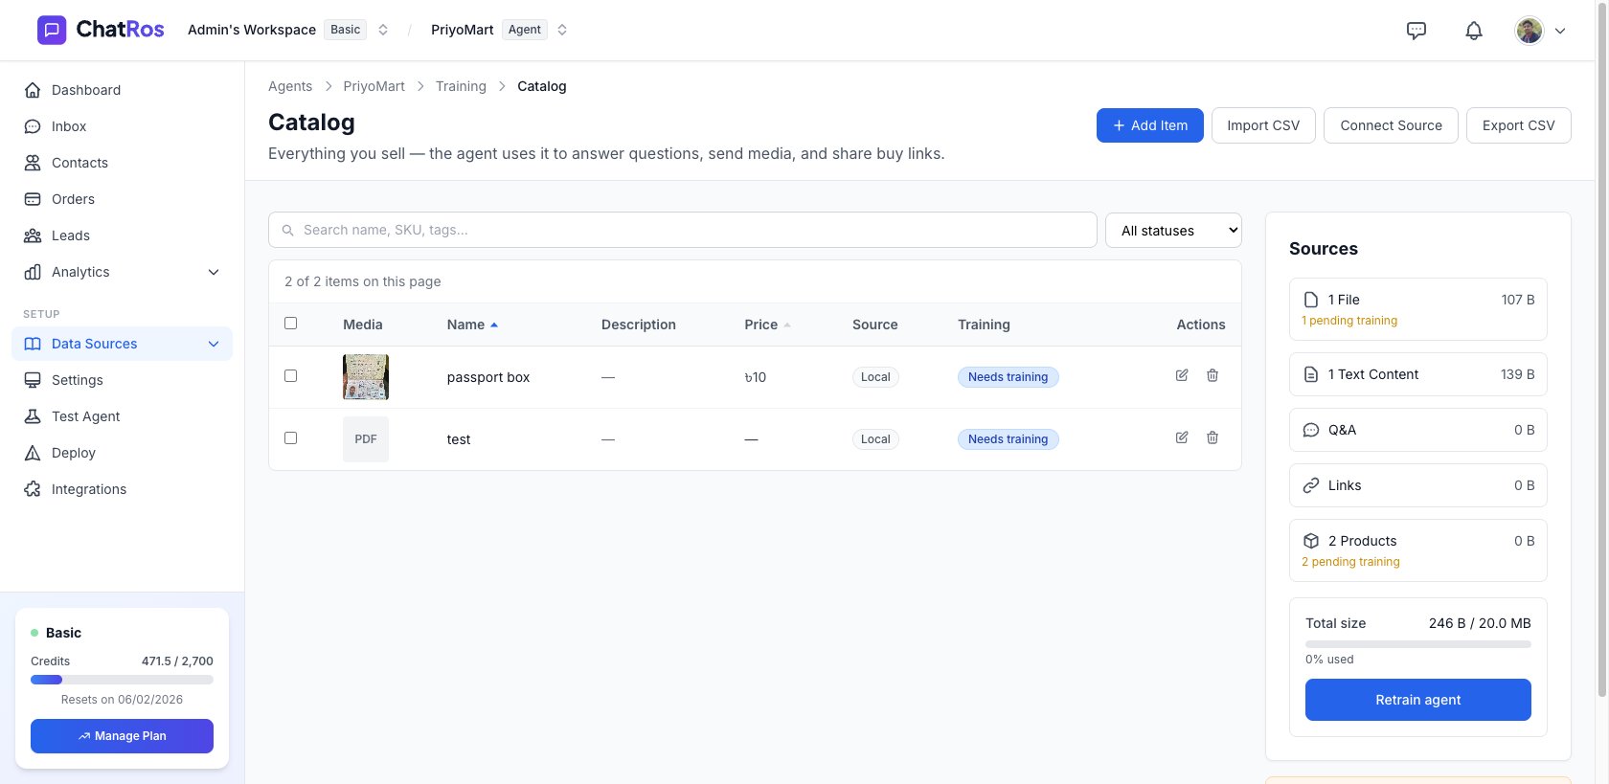Image resolution: width=1609 pixels, height=784 pixels.
Task: Click the Manage Plan button
Action: coord(122,736)
